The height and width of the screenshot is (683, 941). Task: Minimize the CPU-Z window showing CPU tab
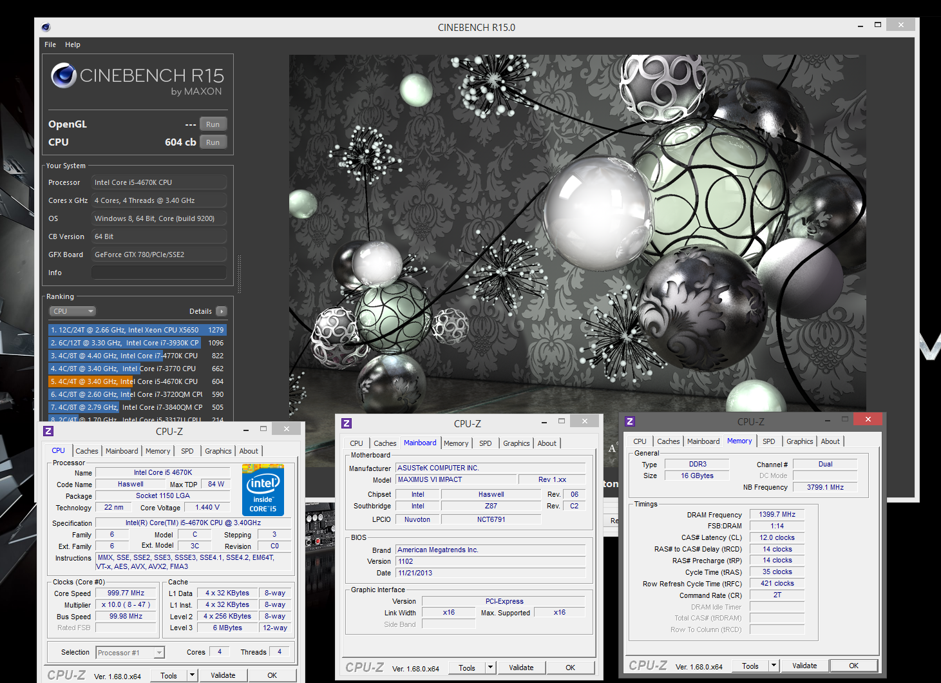246,430
